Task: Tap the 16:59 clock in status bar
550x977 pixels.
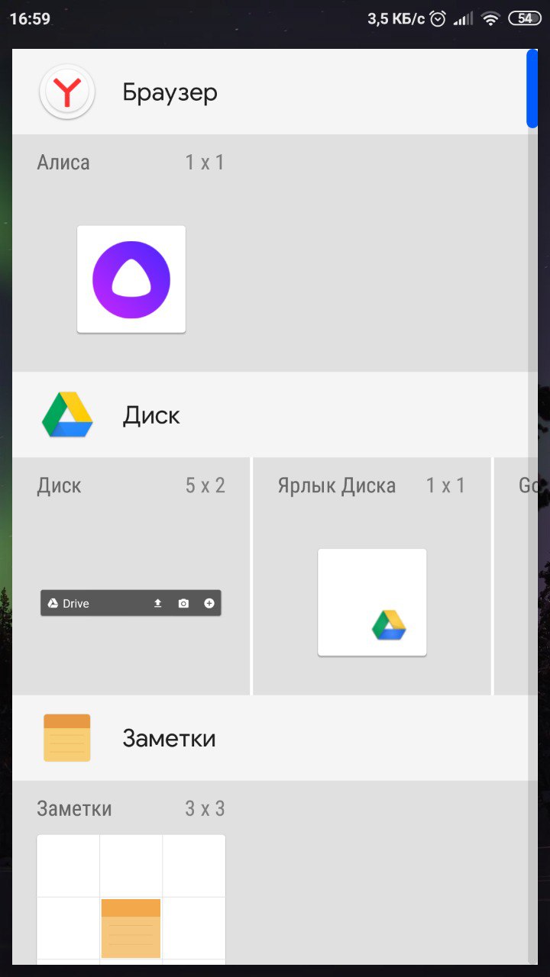Action: 30,19
